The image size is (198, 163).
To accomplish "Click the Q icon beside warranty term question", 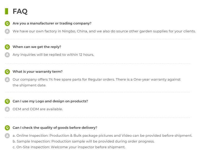I will [x=7, y=72].
